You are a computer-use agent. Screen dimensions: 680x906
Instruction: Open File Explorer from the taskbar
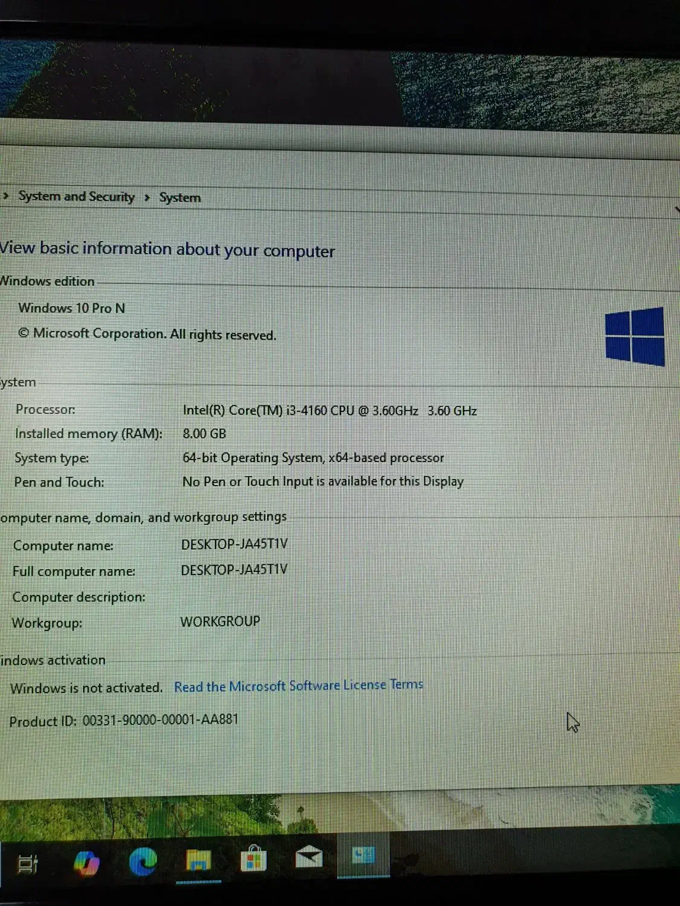point(198,860)
